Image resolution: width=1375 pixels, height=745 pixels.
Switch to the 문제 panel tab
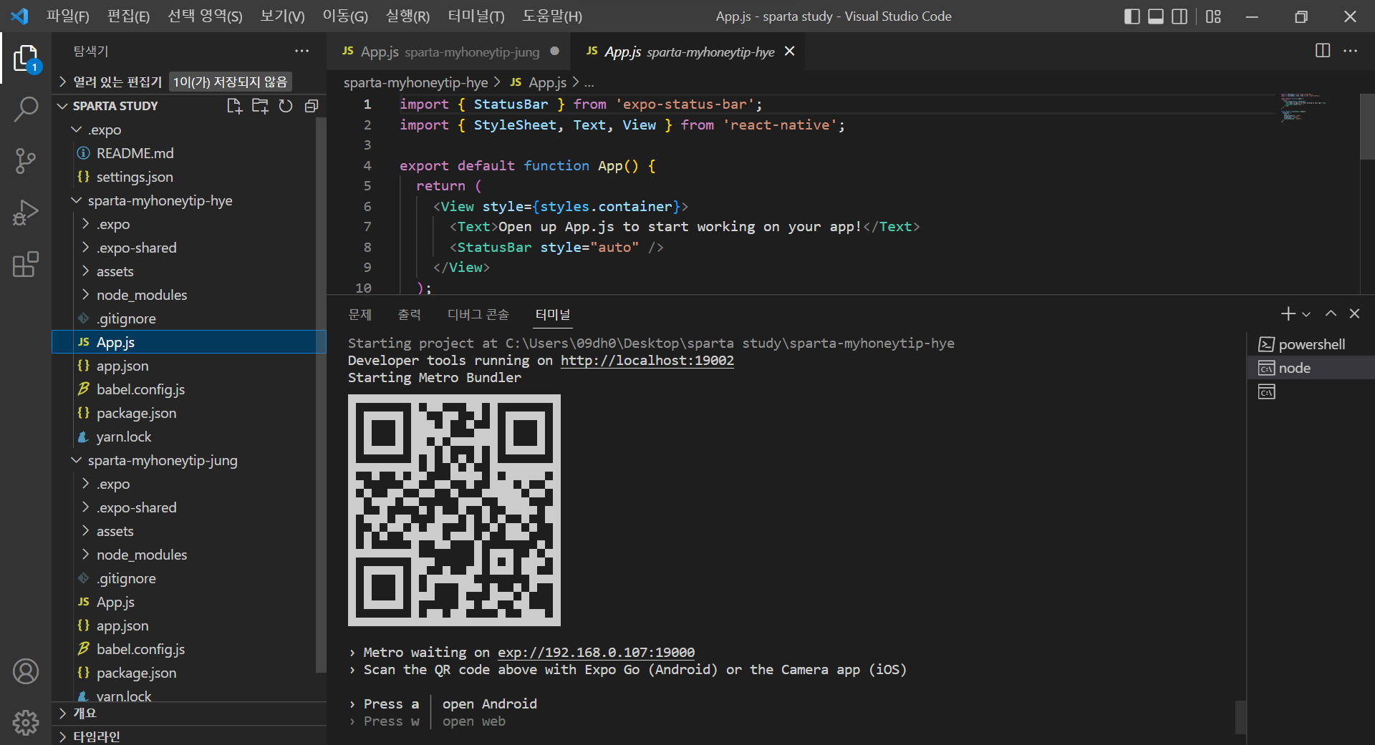[x=360, y=314]
